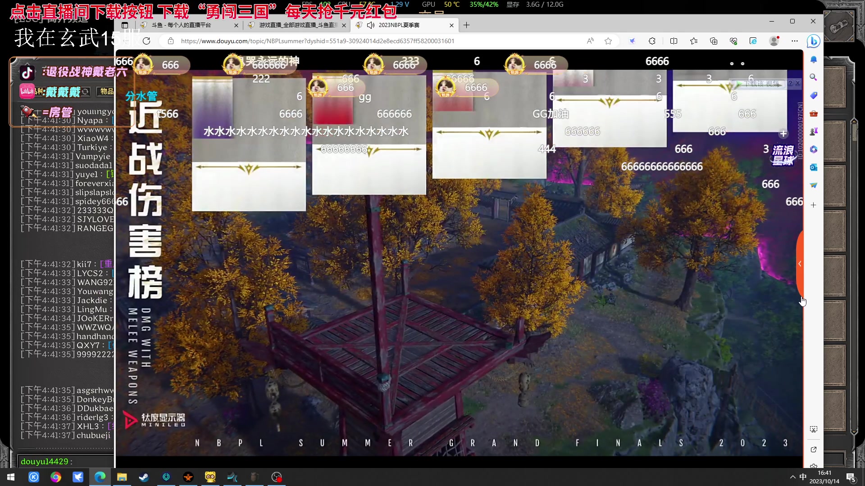Mute the 2023NBPL夏季赛 tab audio
The width and height of the screenshot is (865, 486).
click(371, 25)
